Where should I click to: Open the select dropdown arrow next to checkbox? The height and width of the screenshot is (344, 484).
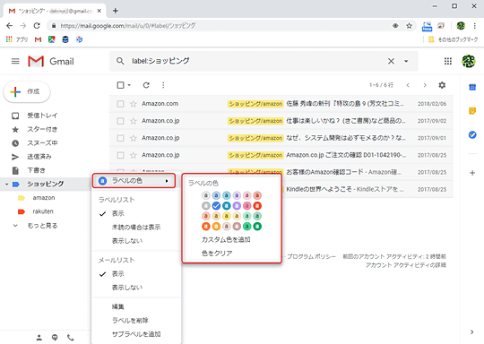pos(129,85)
